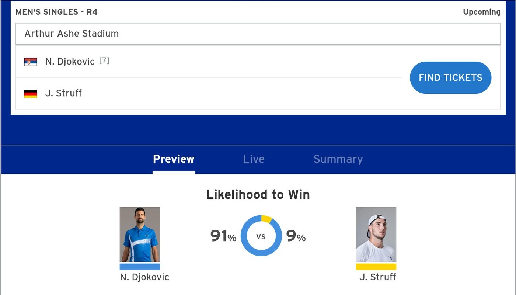516x295 pixels.
Task: Click Jan-Lennard Struff's player photo
Action: (376, 235)
